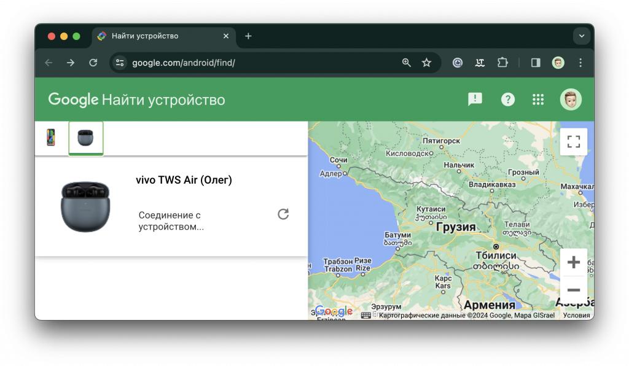This screenshot has width=629, height=366.
Task: Toggle the browser side panel
Action: tap(535, 63)
